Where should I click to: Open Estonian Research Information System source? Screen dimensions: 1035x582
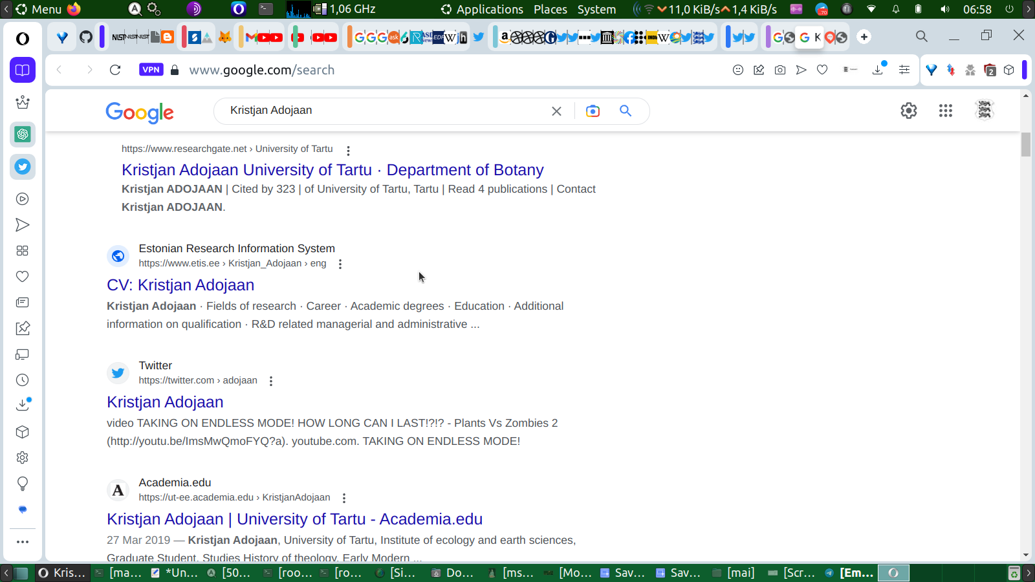point(237,248)
